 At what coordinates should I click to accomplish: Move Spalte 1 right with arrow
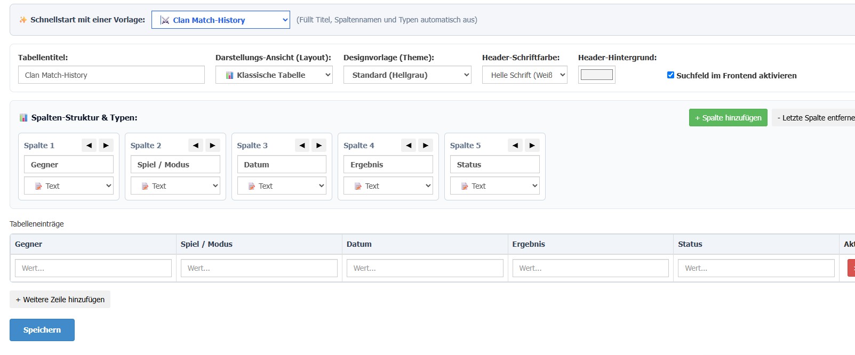(106, 146)
